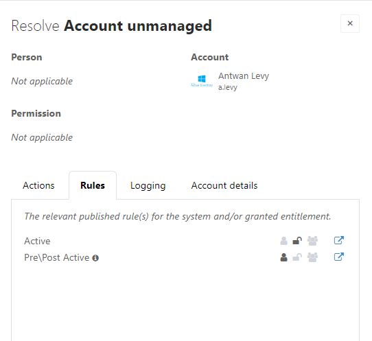Click the a.levy username text
The height and width of the screenshot is (341, 372).
coord(227,88)
